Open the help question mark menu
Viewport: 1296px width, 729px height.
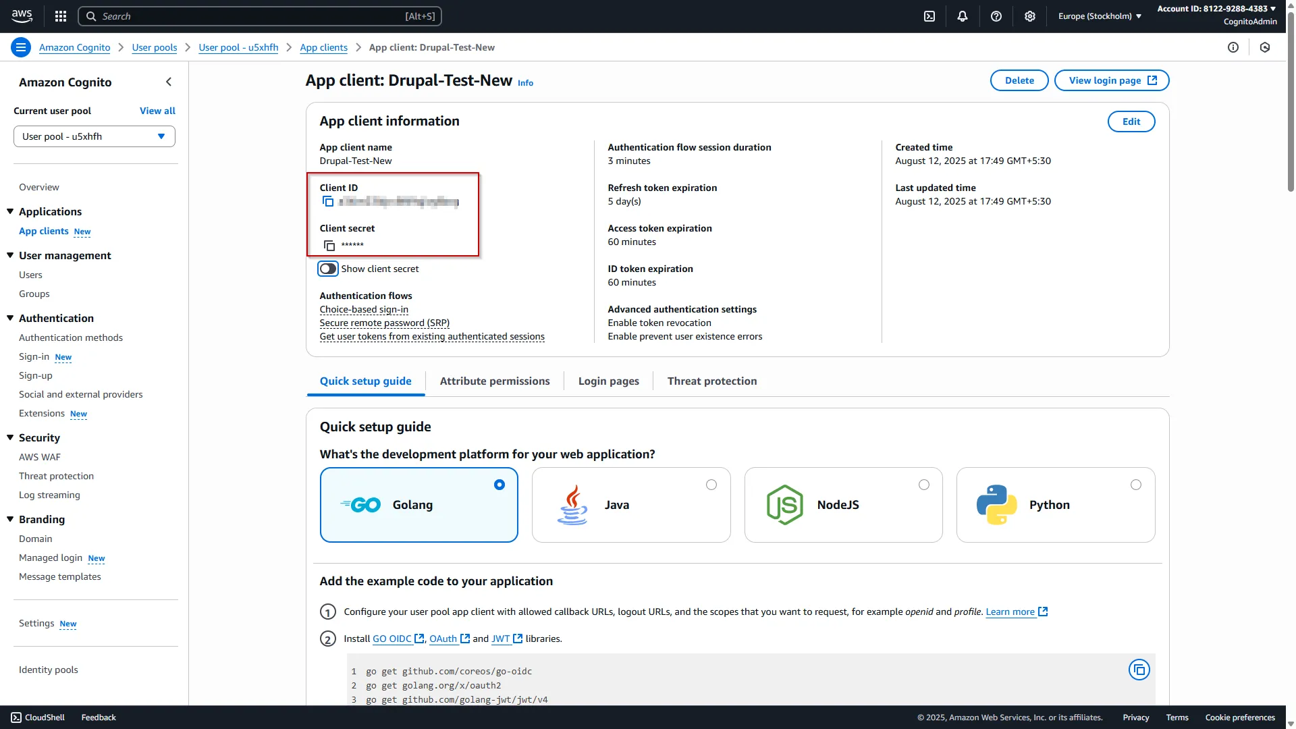point(996,16)
